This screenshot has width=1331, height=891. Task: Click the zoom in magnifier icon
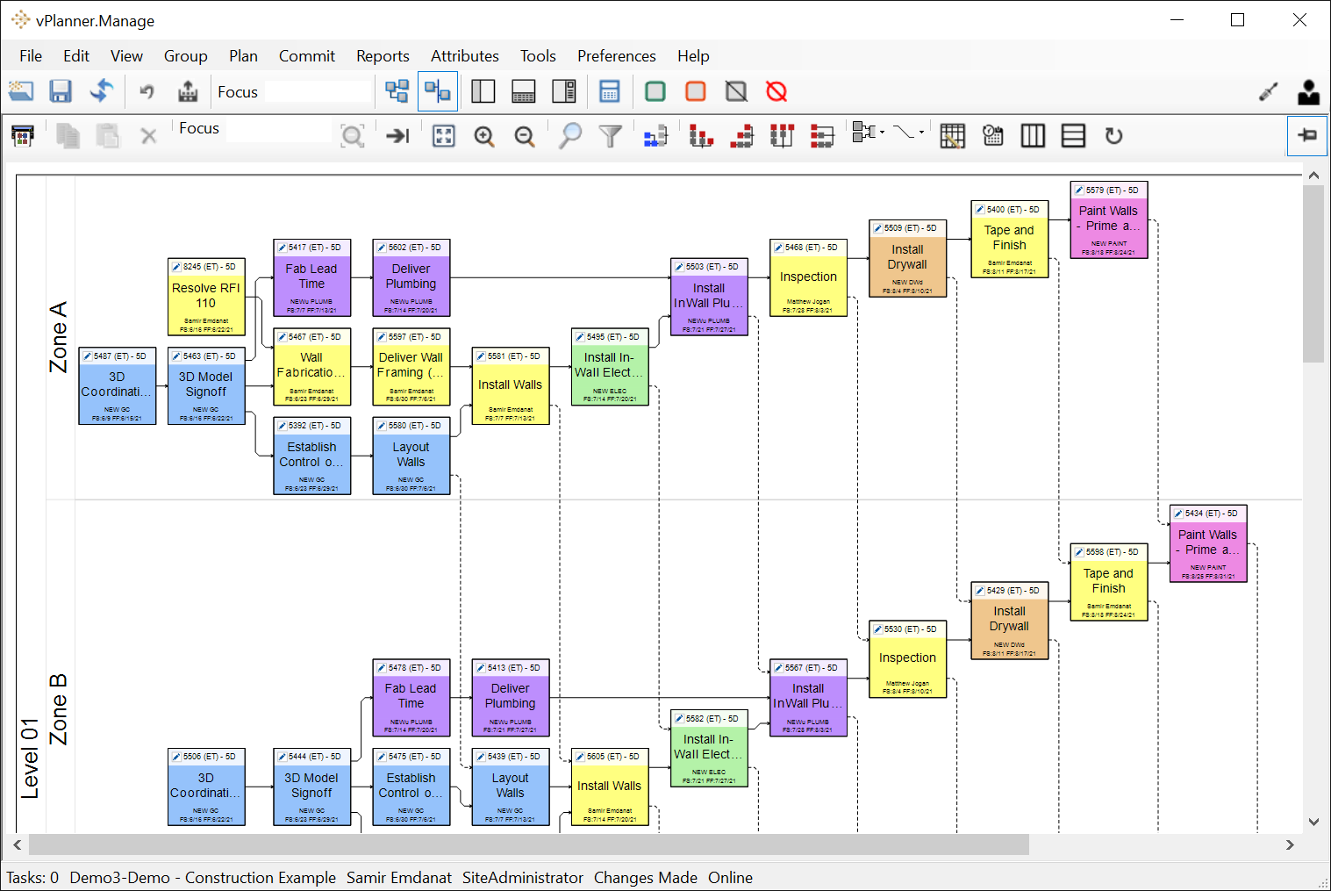click(484, 136)
